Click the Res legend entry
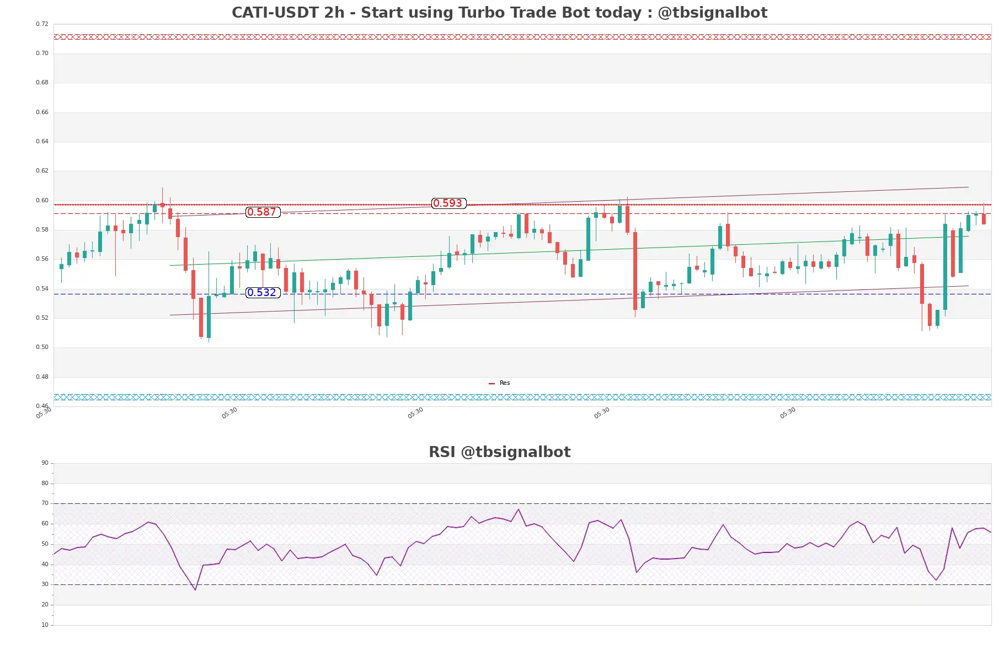The image size is (999, 666). click(499, 383)
